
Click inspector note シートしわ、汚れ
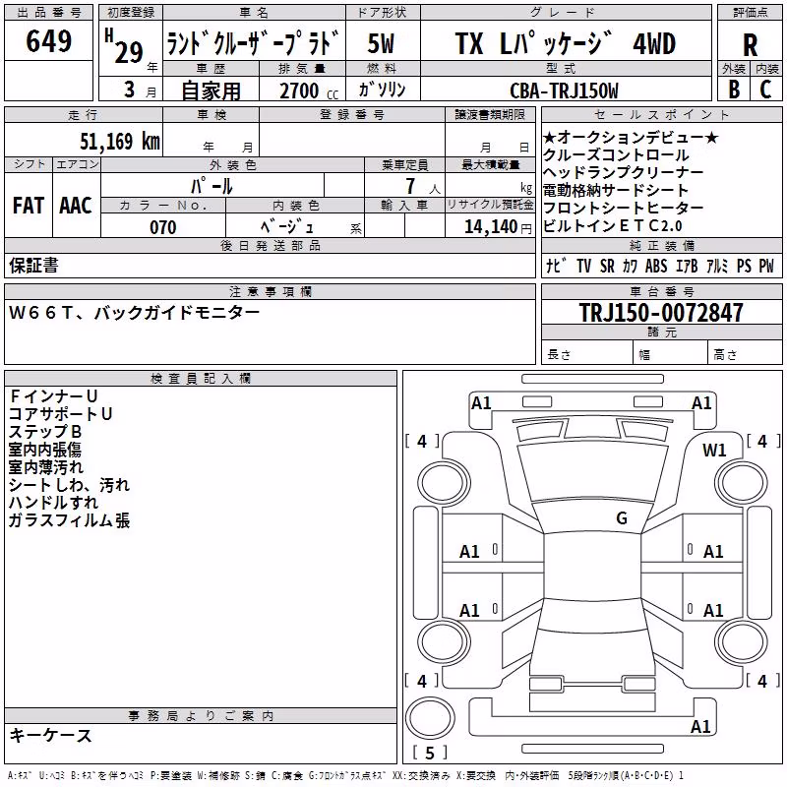(69, 485)
